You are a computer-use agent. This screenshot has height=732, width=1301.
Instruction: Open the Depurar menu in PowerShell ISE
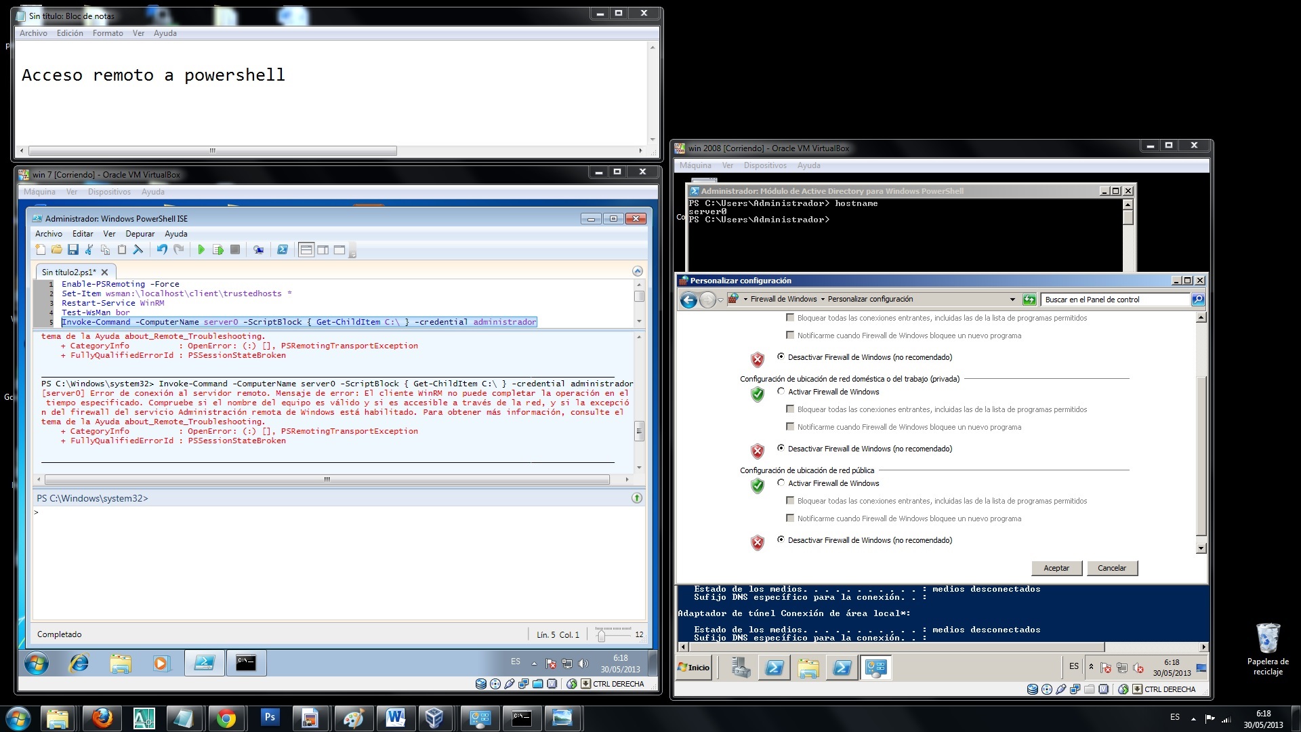[x=140, y=234]
